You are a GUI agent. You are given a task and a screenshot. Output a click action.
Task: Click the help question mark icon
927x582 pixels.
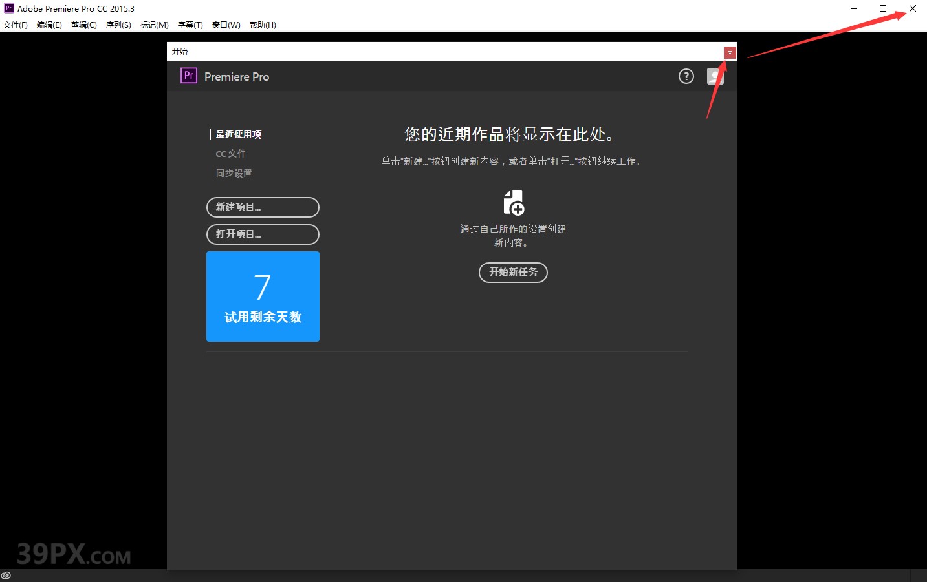(x=686, y=77)
